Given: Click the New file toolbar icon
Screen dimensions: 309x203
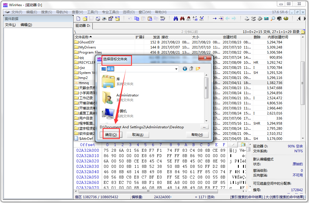Looking at the screenshot, I should click(x=78, y=19).
